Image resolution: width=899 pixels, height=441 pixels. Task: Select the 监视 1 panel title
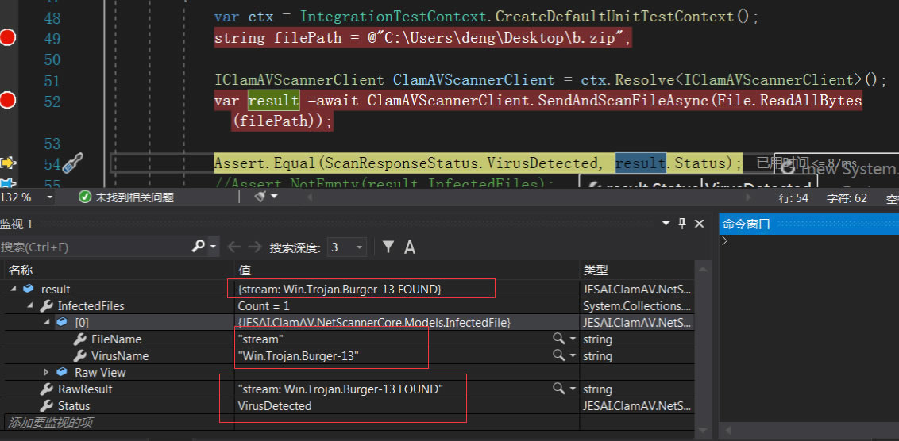coord(17,224)
